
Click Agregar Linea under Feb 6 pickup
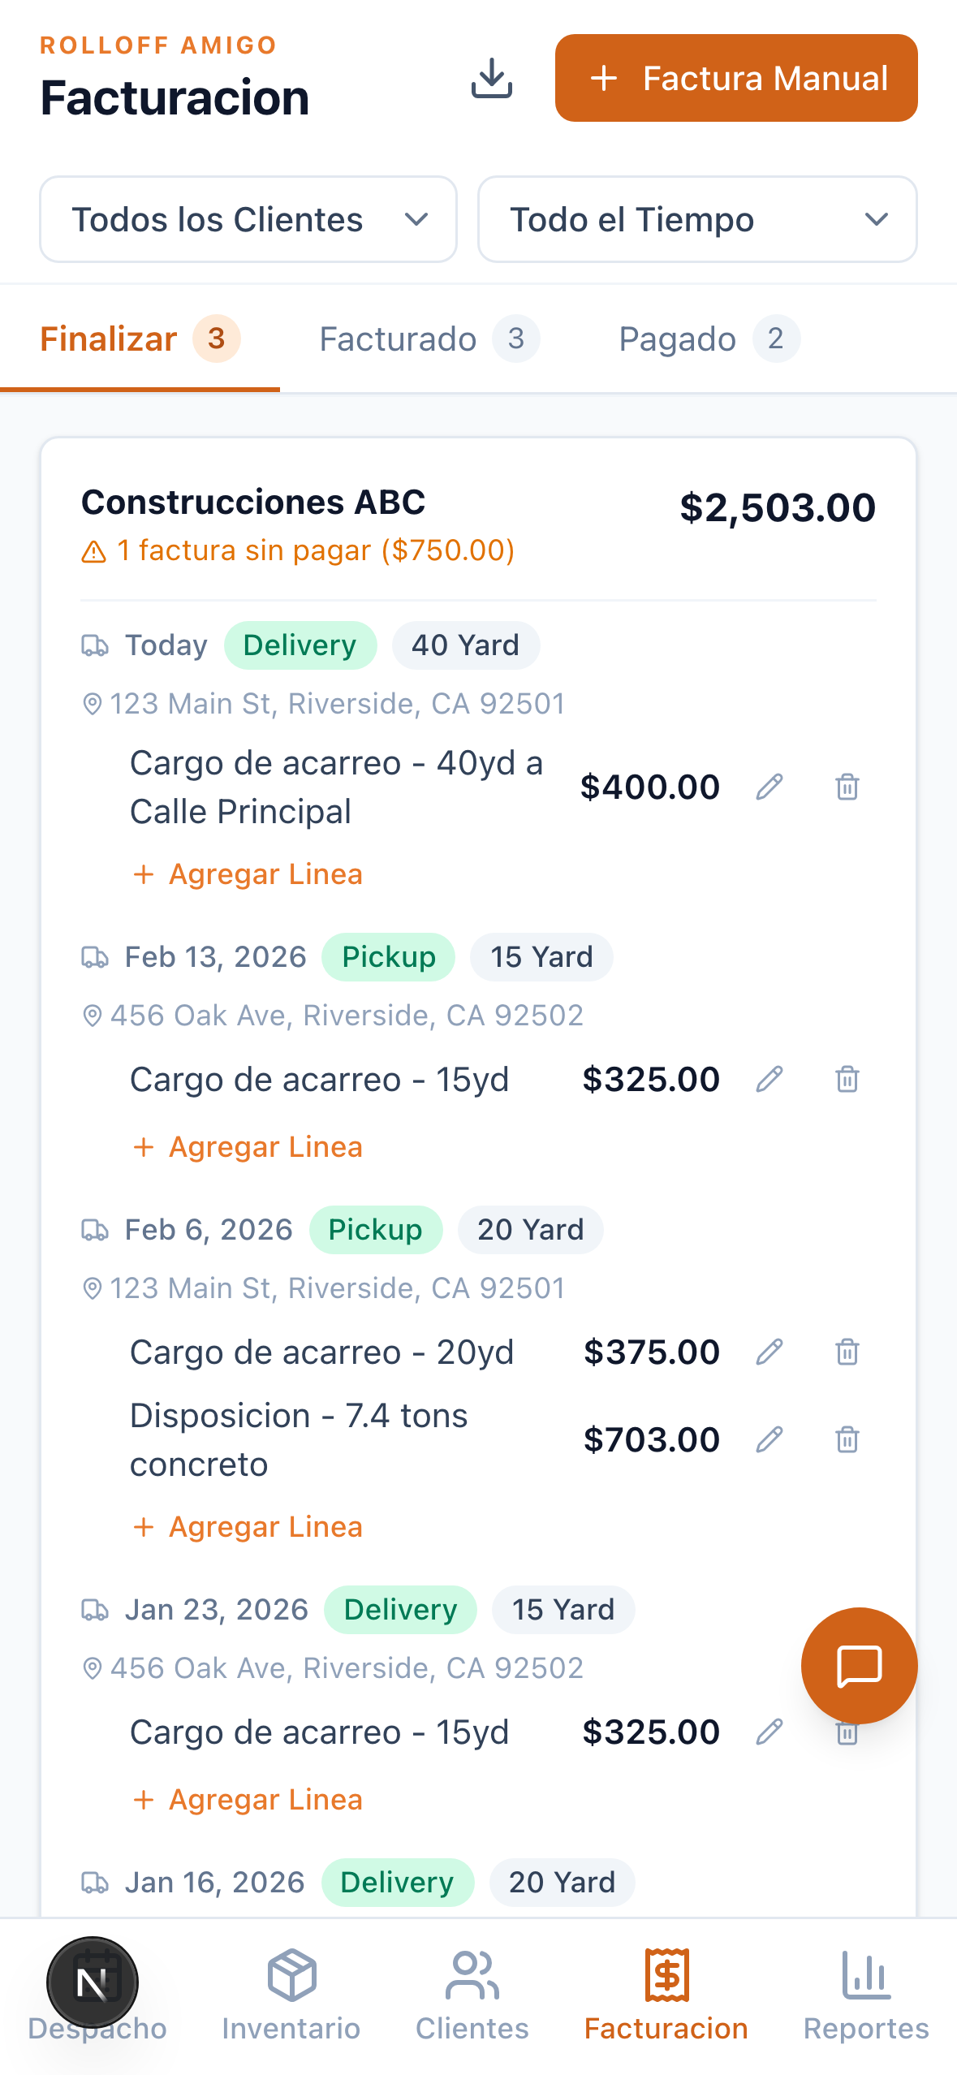pos(248,1527)
